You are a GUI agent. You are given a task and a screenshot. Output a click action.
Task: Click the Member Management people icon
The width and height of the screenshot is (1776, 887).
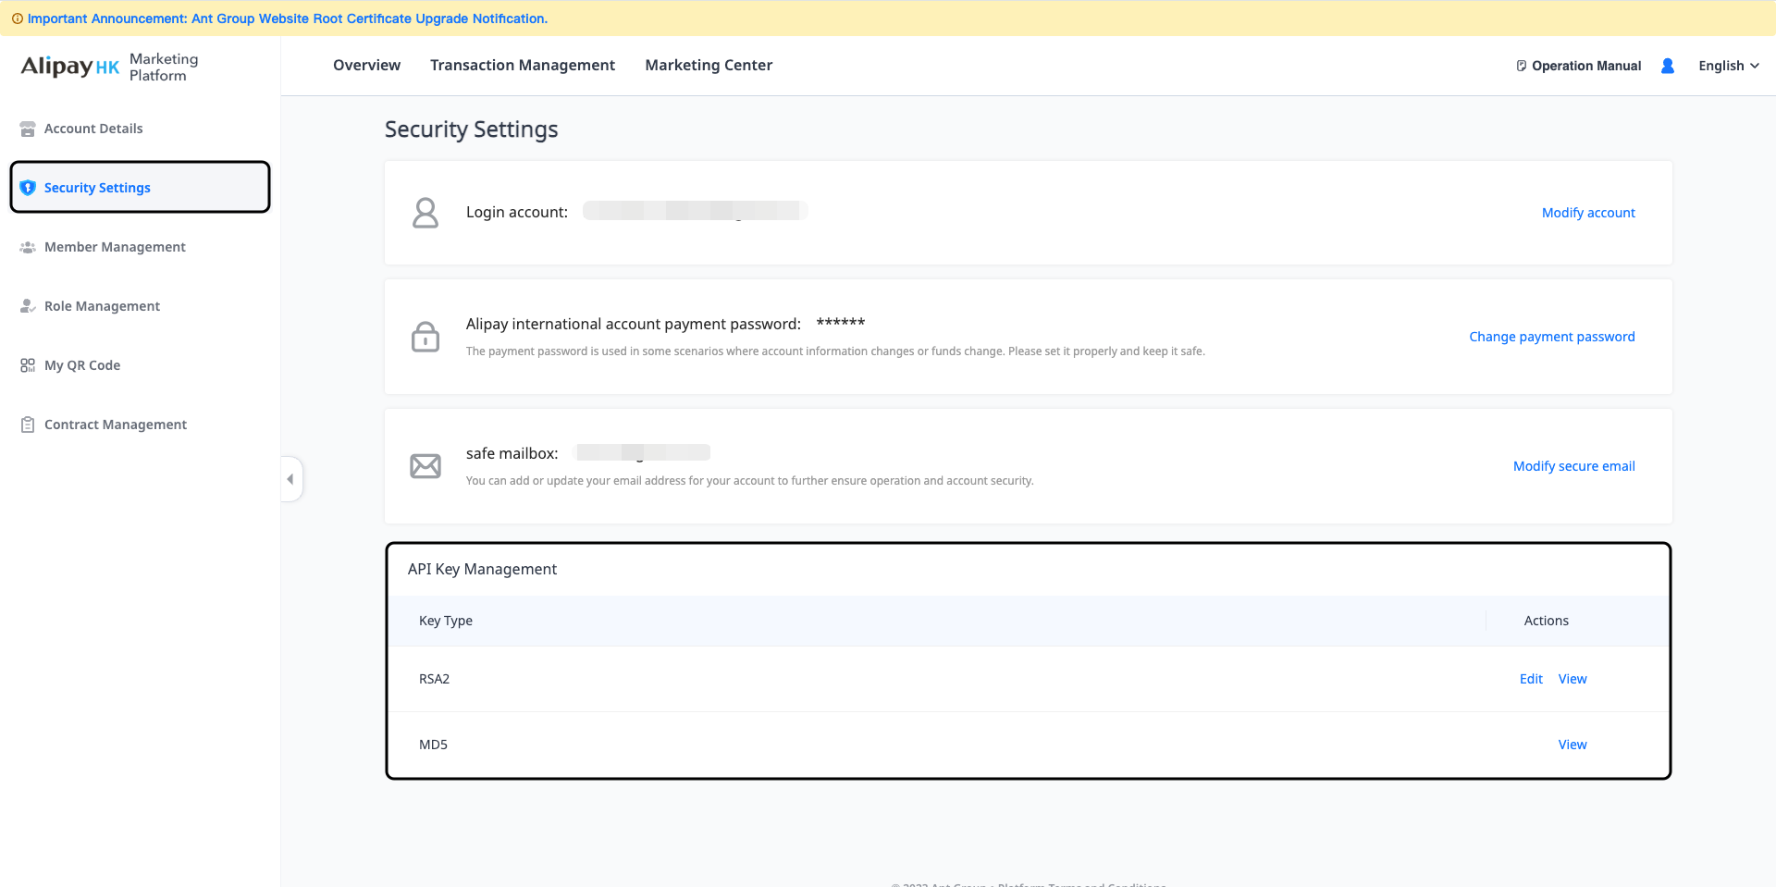click(28, 247)
